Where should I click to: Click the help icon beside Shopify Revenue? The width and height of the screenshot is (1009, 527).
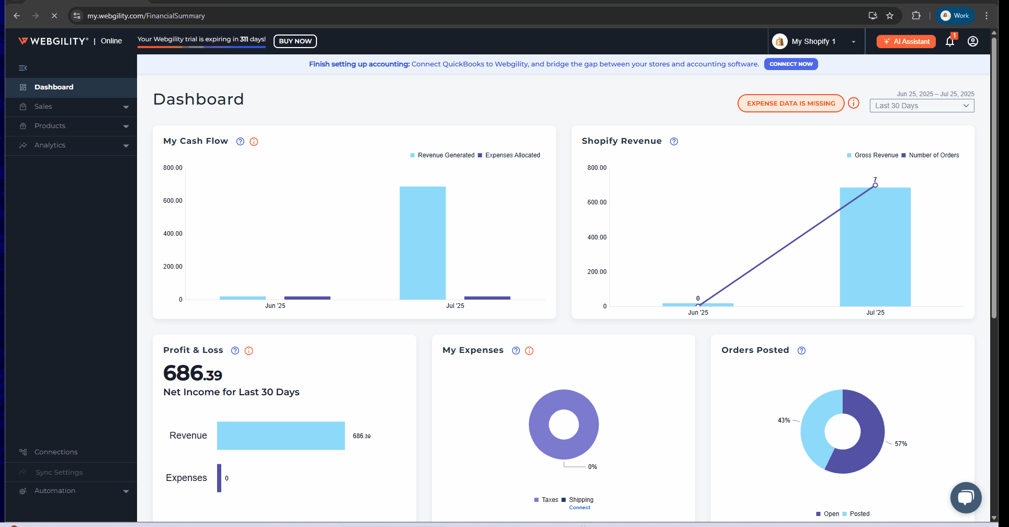tap(674, 142)
